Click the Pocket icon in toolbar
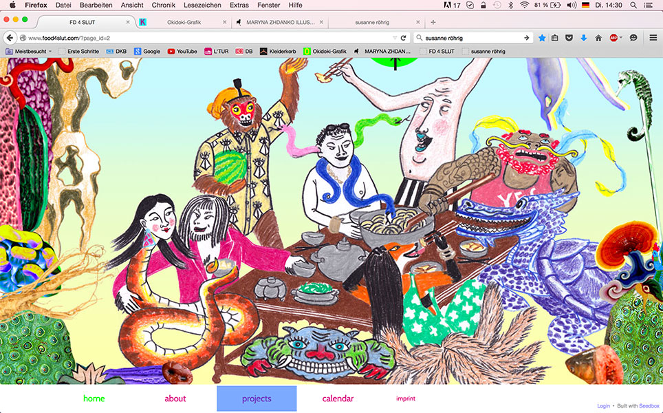The width and height of the screenshot is (663, 413). point(569,38)
